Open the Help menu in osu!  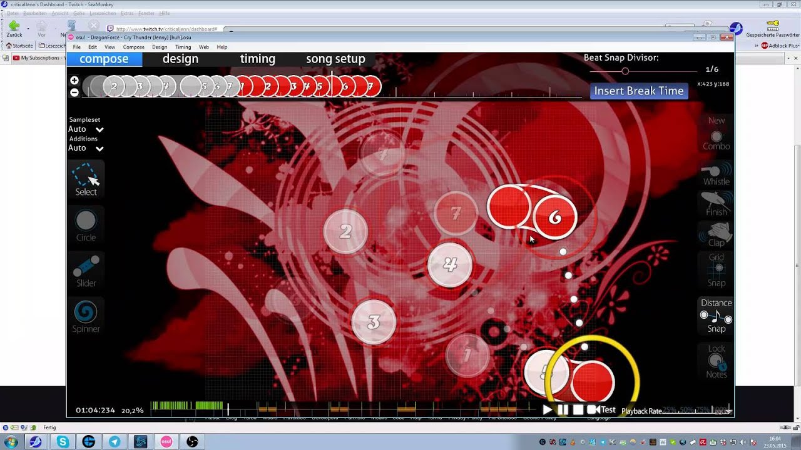point(222,47)
